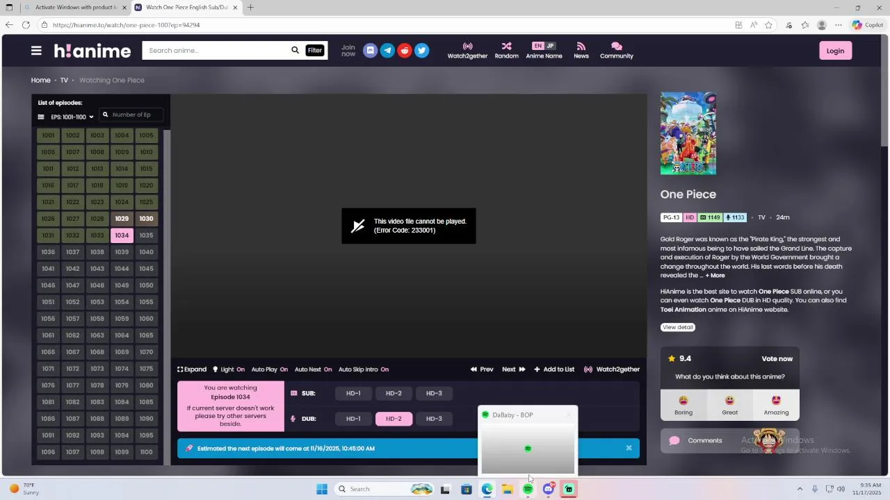Vote Great for this anime
Viewport: 890px width, 500px height.
point(729,406)
